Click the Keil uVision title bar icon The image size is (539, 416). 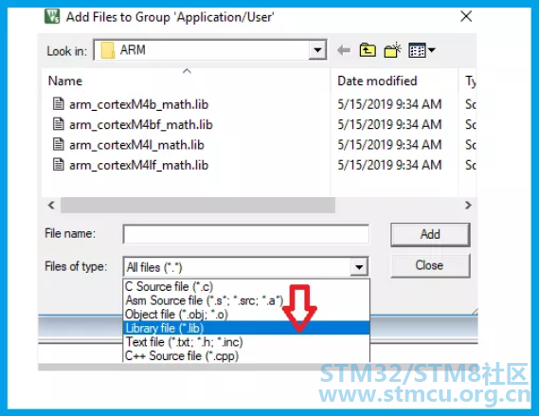[x=52, y=16]
